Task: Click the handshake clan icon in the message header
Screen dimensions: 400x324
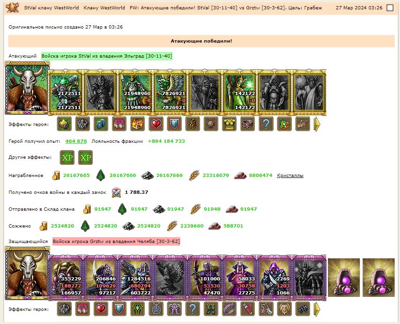Action: pos(13,7)
